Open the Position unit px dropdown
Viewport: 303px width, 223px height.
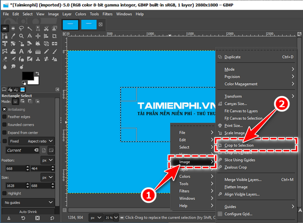click(47, 160)
